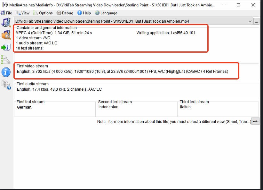
Task: Click '1 audio stream: AAC LC' line
Action: coord(36,43)
